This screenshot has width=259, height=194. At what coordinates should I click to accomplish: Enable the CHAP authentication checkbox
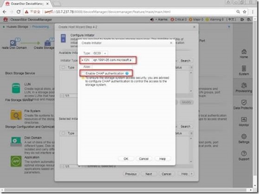83,73
